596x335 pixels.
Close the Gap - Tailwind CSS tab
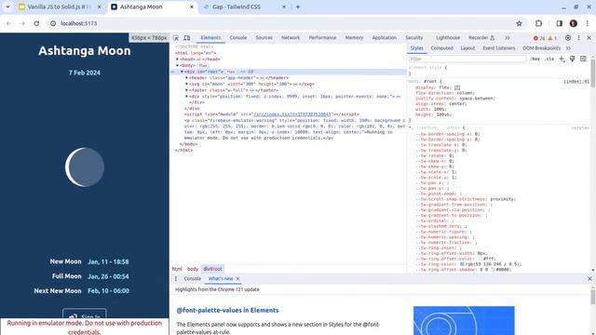pyautogui.click(x=283, y=7)
